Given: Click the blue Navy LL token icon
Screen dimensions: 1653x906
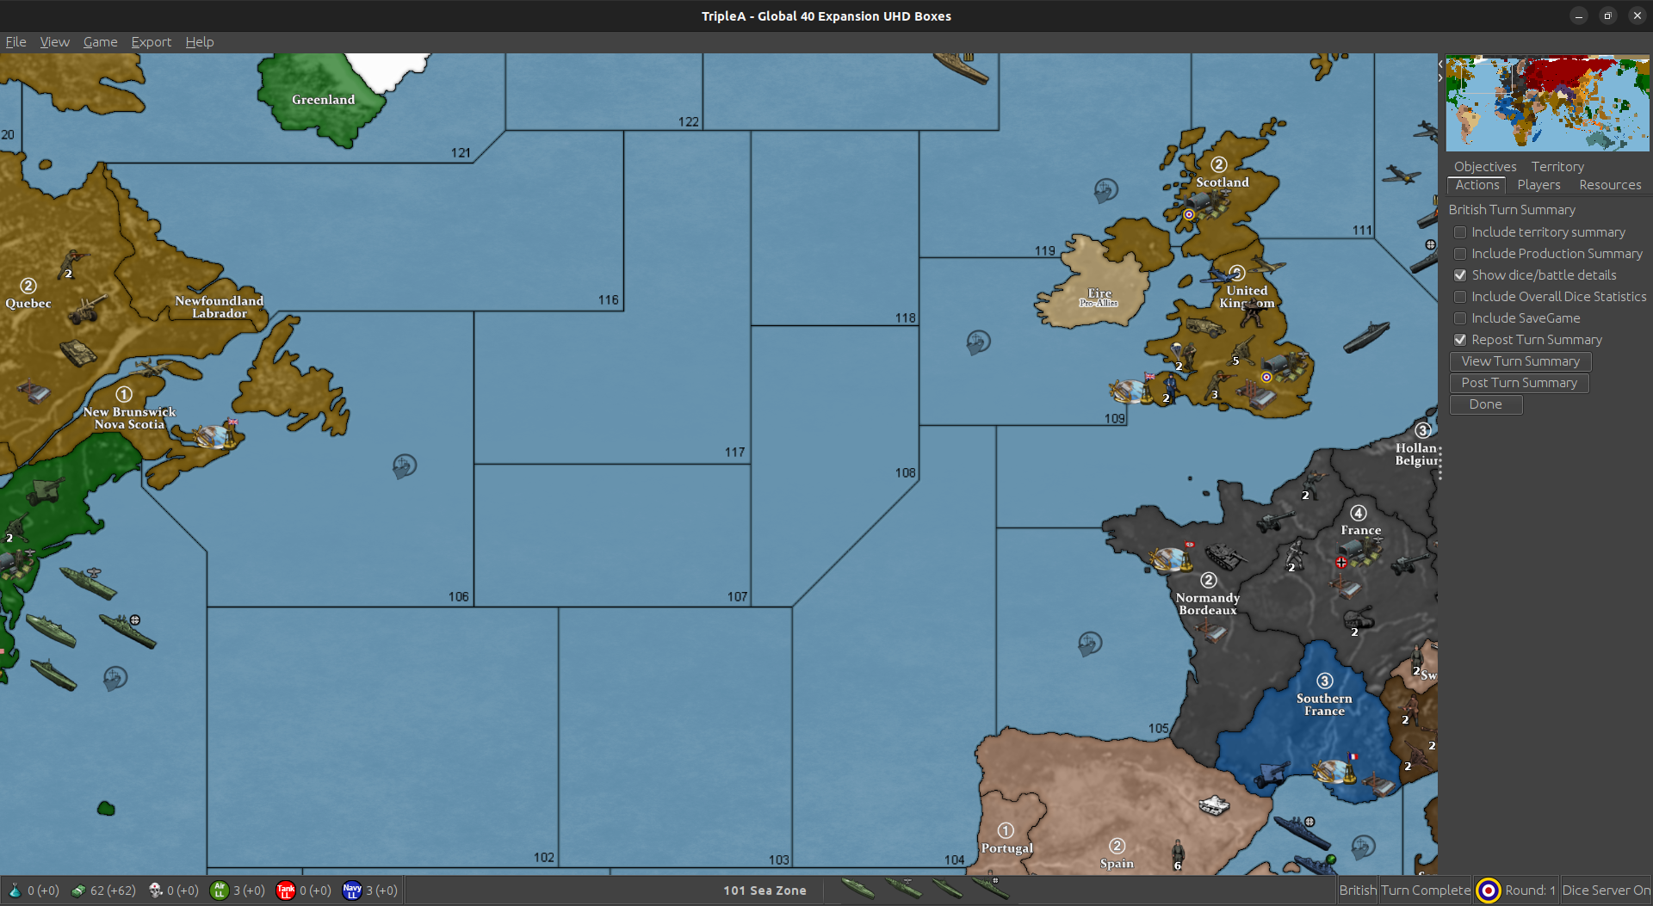Looking at the screenshot, I should (x=352, y=891).
